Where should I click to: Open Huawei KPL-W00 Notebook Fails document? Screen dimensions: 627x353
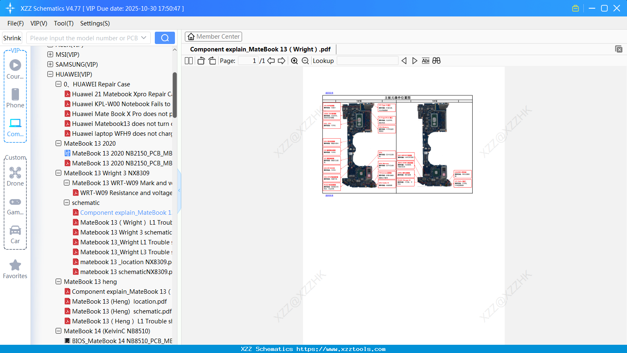(x=118, y=104)
